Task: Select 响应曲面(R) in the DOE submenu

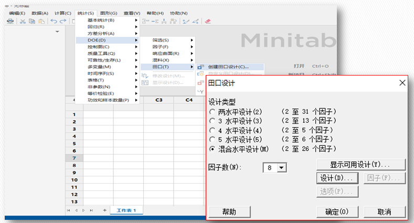Action: (168, 54)
